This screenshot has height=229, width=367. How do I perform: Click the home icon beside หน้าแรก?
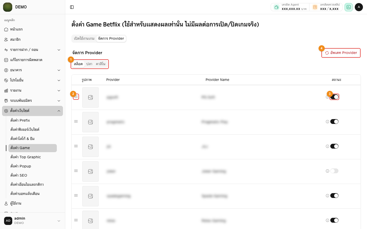pyautogui.click(x=6, y=30)
